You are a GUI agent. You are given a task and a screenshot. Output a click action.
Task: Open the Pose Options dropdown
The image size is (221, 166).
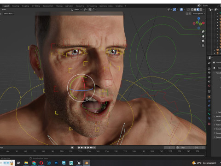click(x=199, y=14)
